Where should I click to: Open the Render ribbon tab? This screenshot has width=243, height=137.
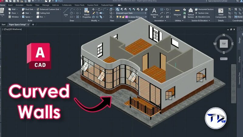click(x=29, y=5)
